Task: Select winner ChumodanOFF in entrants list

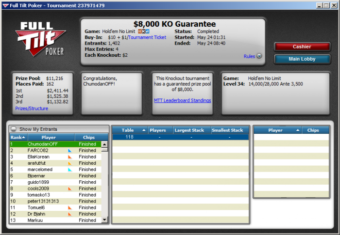Action: [55, 144]
